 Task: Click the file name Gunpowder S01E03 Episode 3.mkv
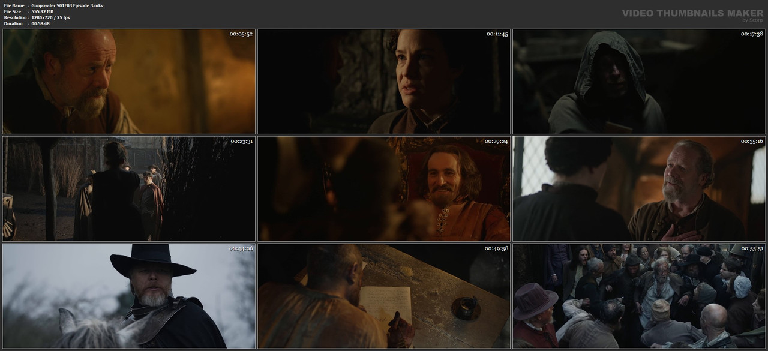[x=67, y=5]
